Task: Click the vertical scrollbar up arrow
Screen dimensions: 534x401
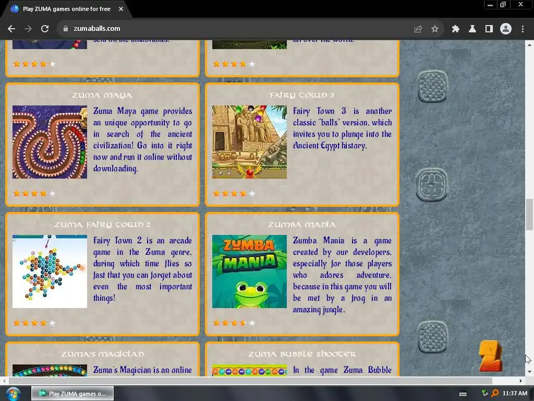Action: pyautogui.click(x=529, y=45)
